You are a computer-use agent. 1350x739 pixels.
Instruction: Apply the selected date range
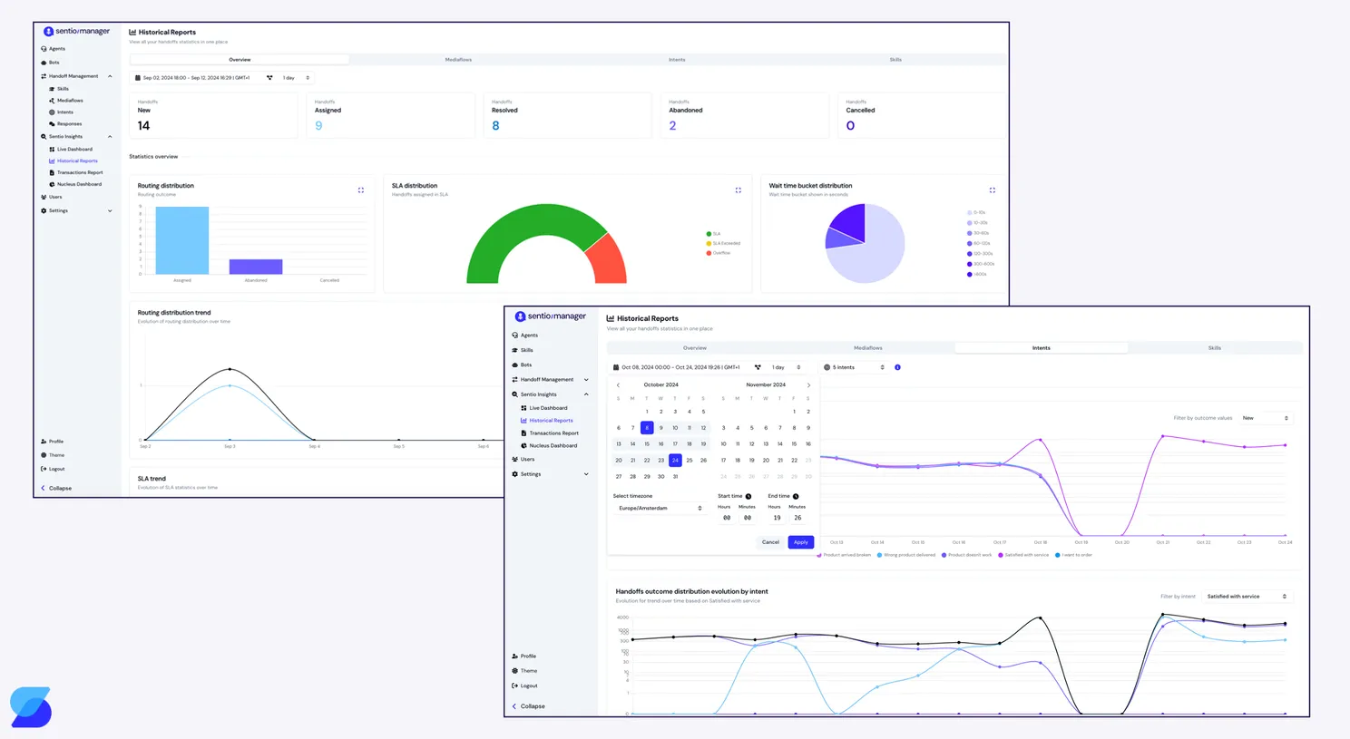(800, 542)
